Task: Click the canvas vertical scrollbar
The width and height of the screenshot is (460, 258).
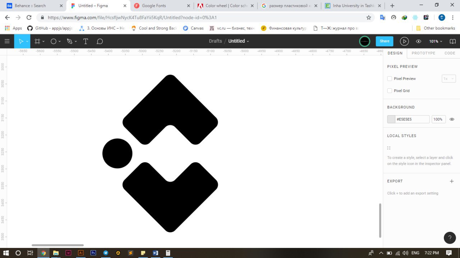Action: (380, 220)
